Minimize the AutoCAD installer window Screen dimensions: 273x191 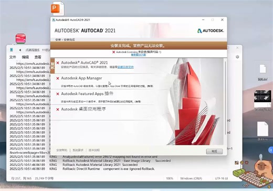tap(203, 20)
